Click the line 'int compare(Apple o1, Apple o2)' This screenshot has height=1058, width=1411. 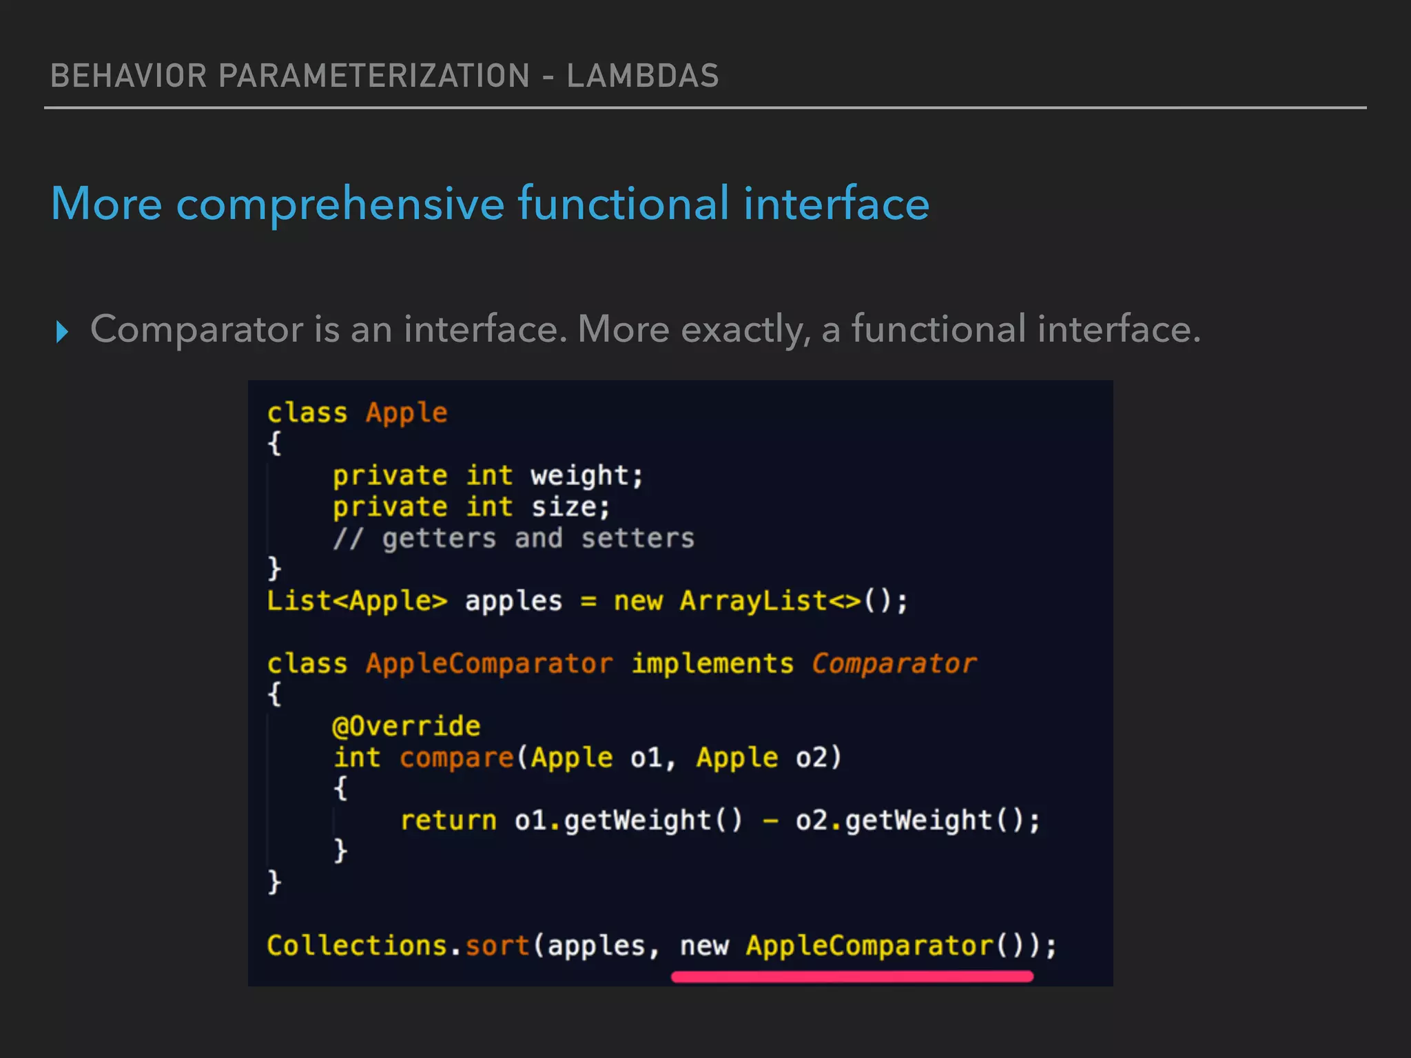pos(587,758)
